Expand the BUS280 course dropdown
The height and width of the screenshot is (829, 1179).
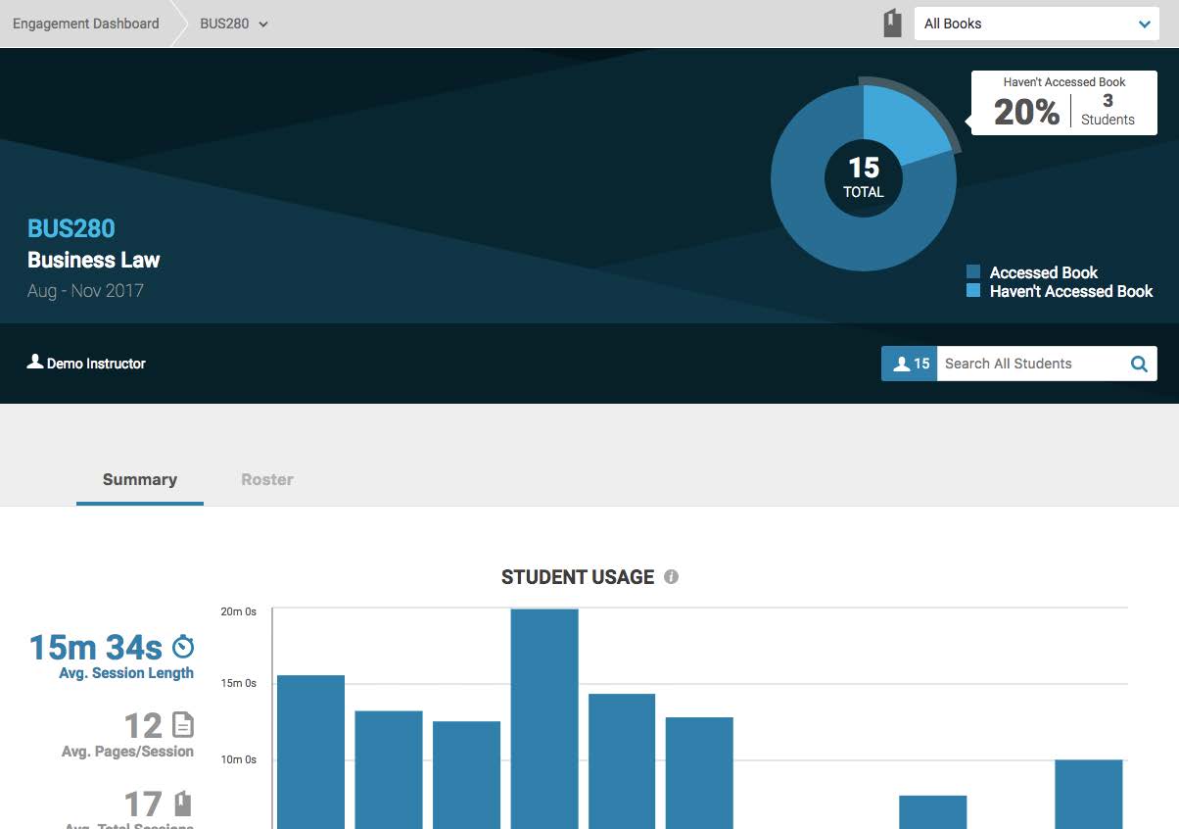(234, 24)
